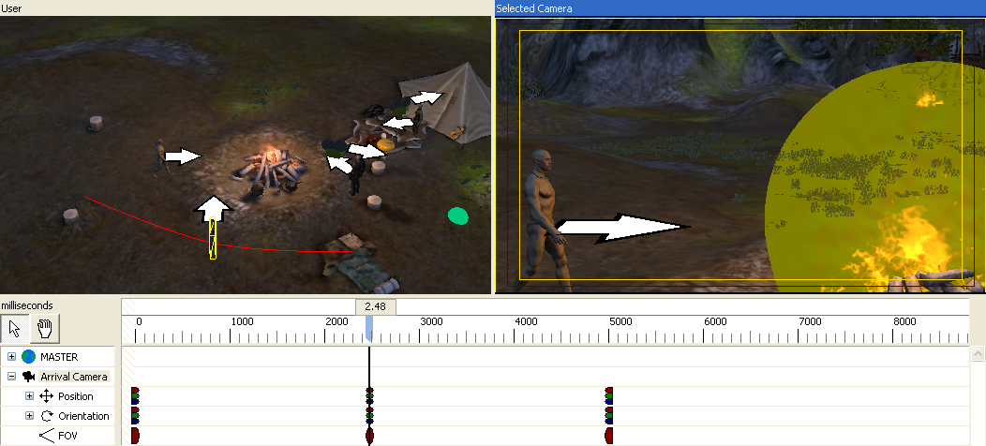Image resolution: width=986 pixels, height=446 pixels.
Task: Activate the Selected Camera viewport title
Action: (534, 7)
